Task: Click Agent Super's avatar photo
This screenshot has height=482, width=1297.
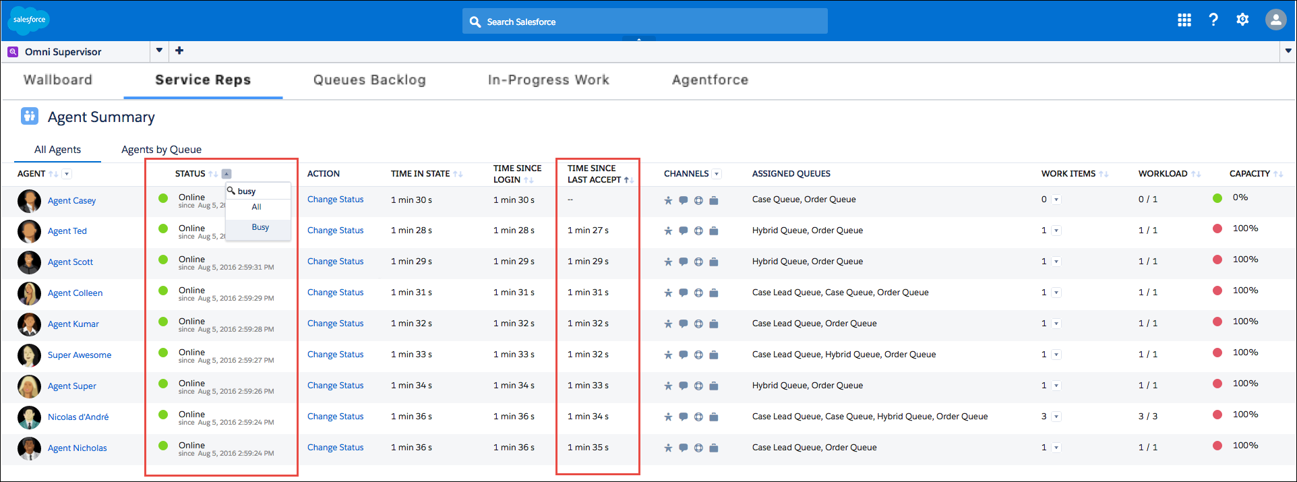Action: 29,386
